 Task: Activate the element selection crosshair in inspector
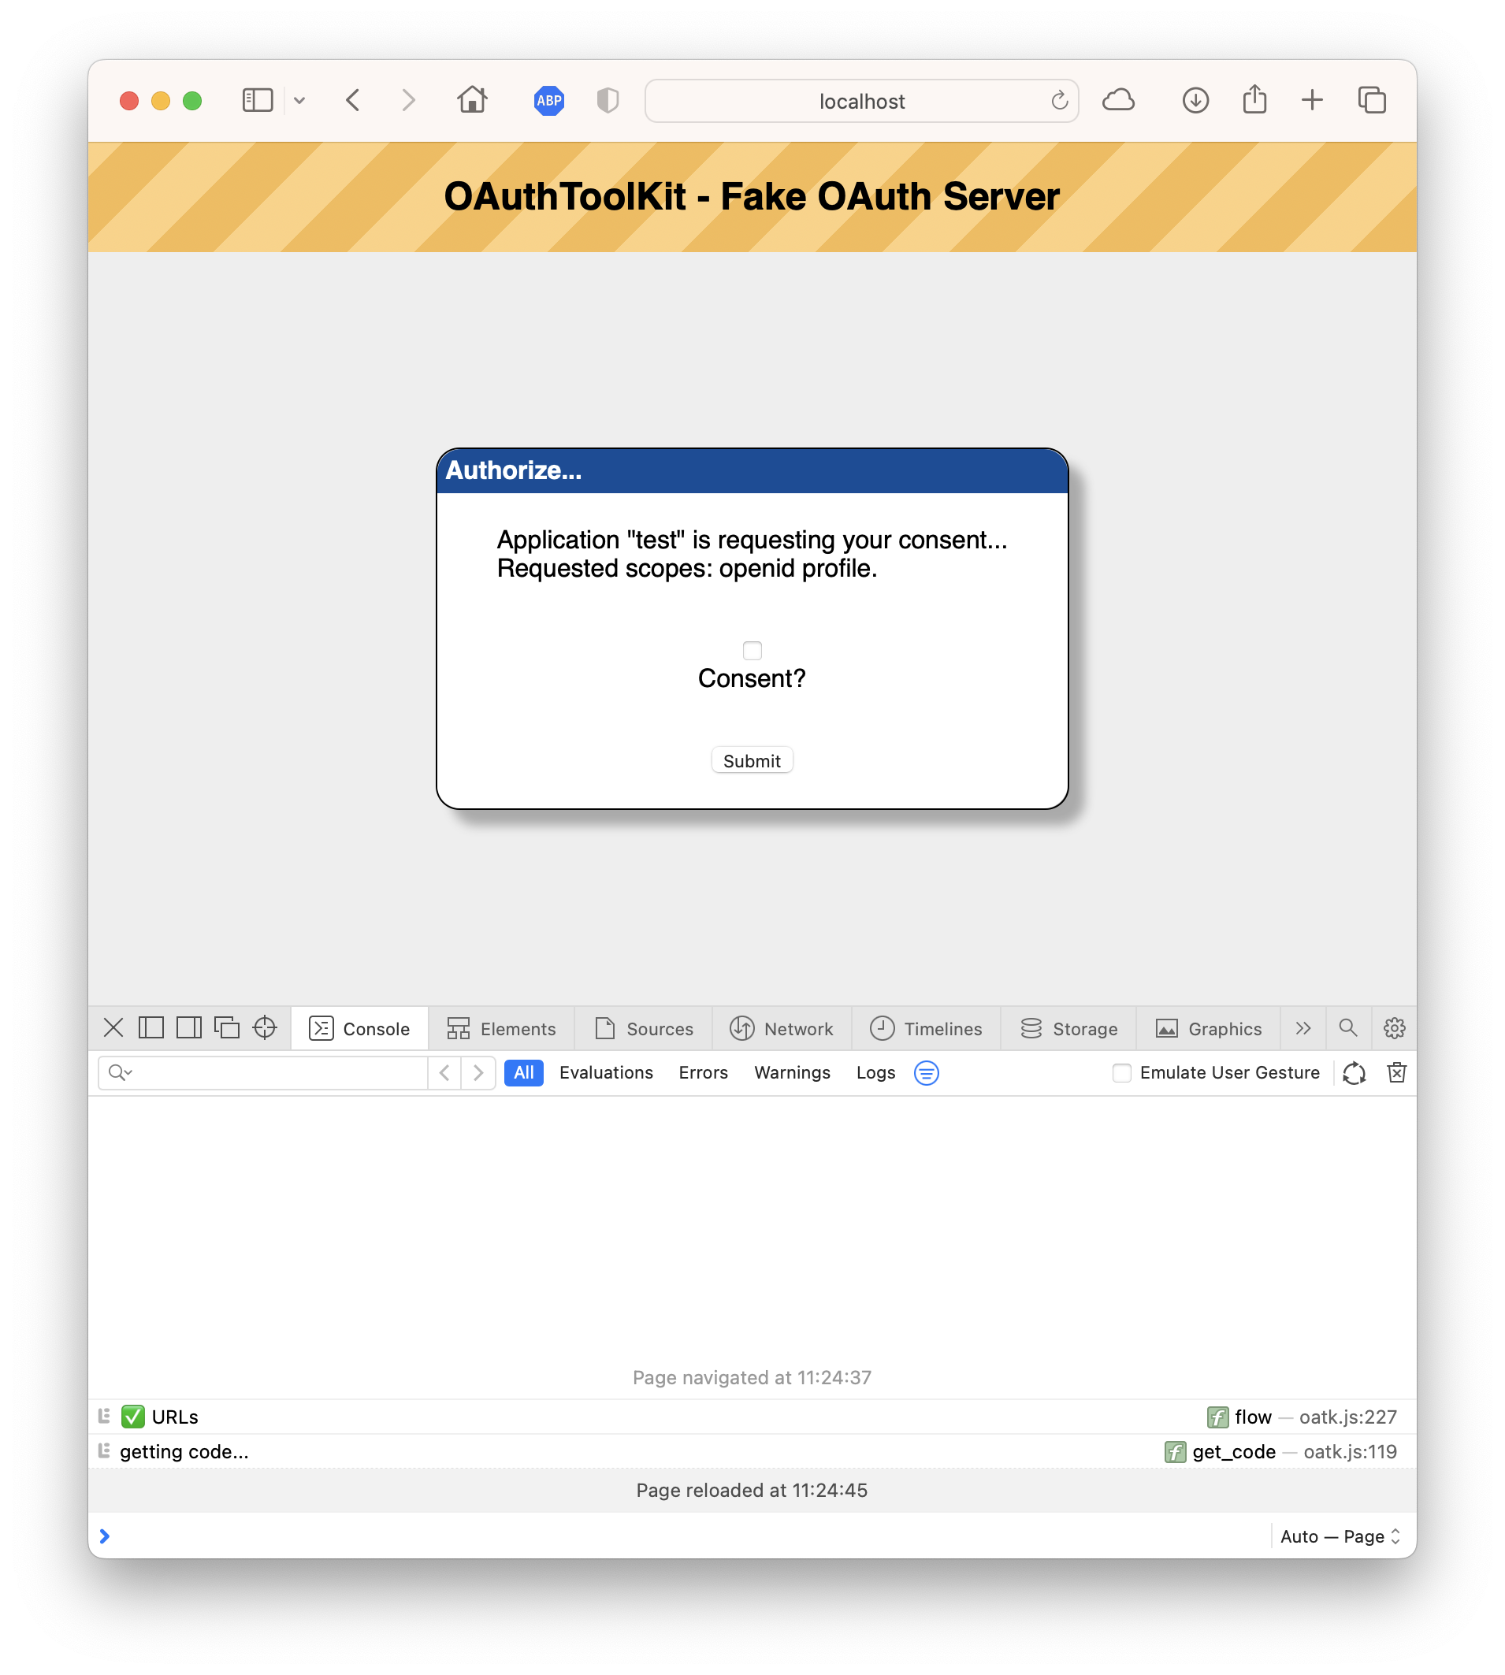[265, 1027]
